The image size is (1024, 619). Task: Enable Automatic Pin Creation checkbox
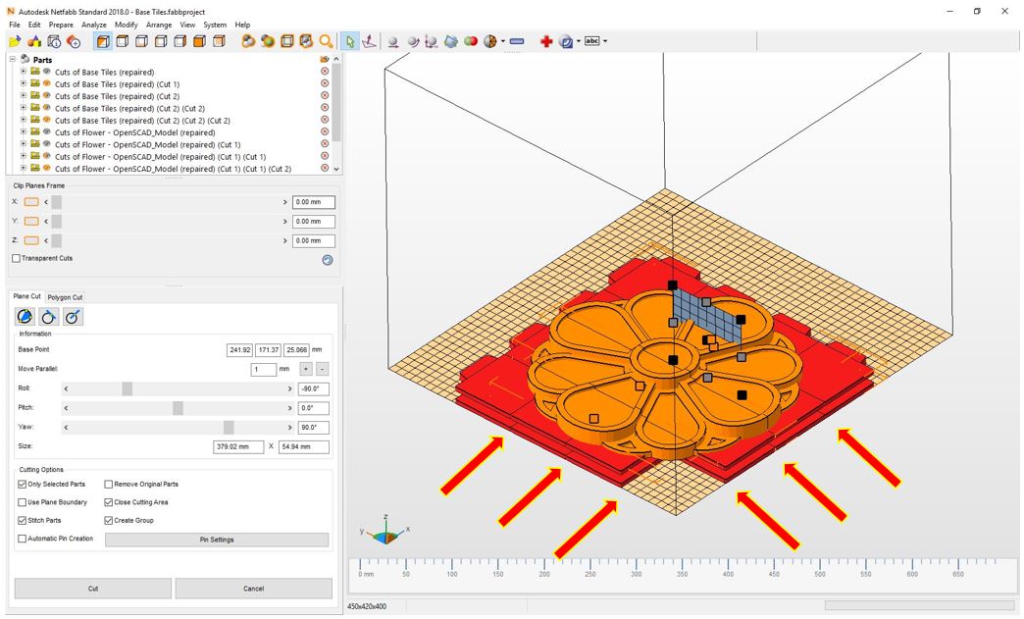(x=23, y=539)
